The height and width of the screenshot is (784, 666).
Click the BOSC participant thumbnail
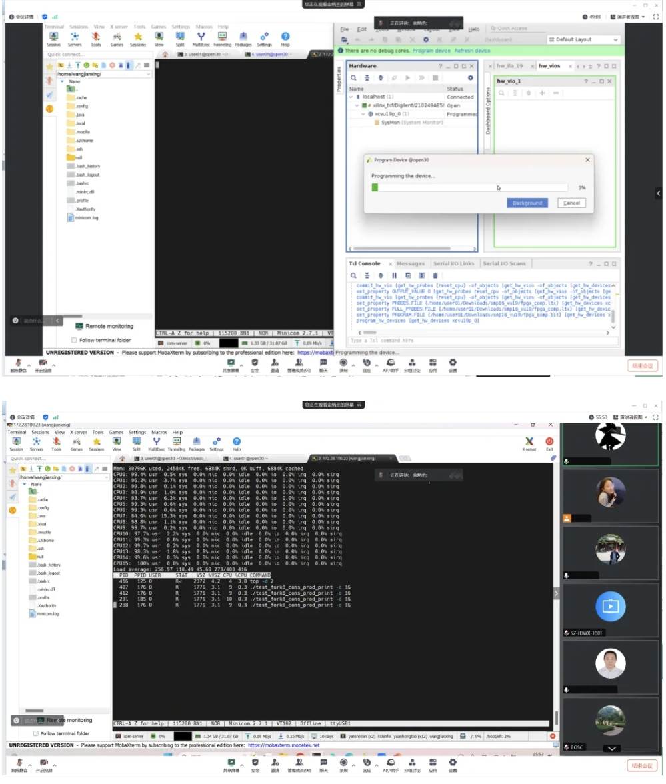pos(611,724)
